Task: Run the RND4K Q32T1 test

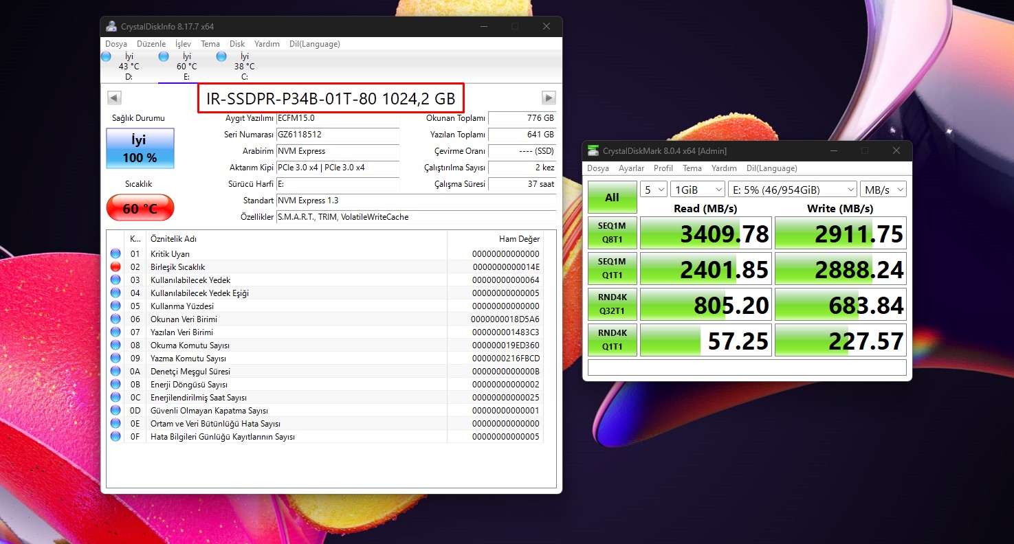Action: pos(612,304)
